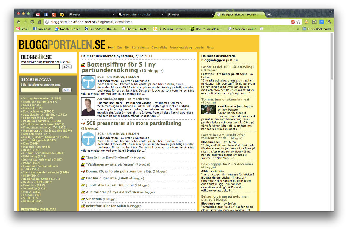Open Chrome's wrench settings icon

[329, 22]
